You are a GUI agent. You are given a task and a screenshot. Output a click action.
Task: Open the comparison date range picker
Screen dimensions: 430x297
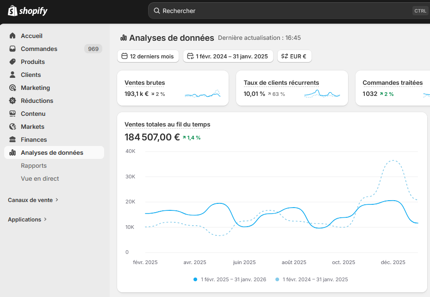[x=228, y=56]
